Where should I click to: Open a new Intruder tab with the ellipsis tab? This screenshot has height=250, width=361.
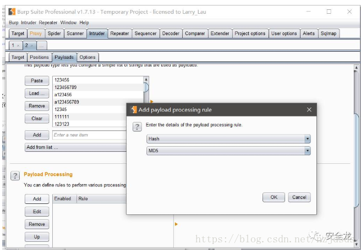[x=41, y=46]
